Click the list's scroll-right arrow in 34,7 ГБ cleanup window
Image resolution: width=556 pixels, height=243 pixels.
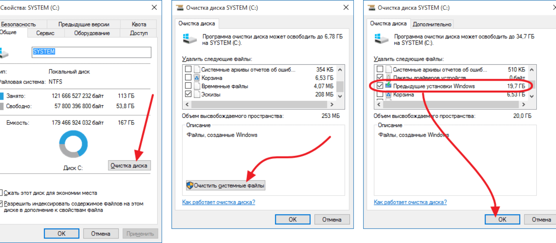click(523, 104)
